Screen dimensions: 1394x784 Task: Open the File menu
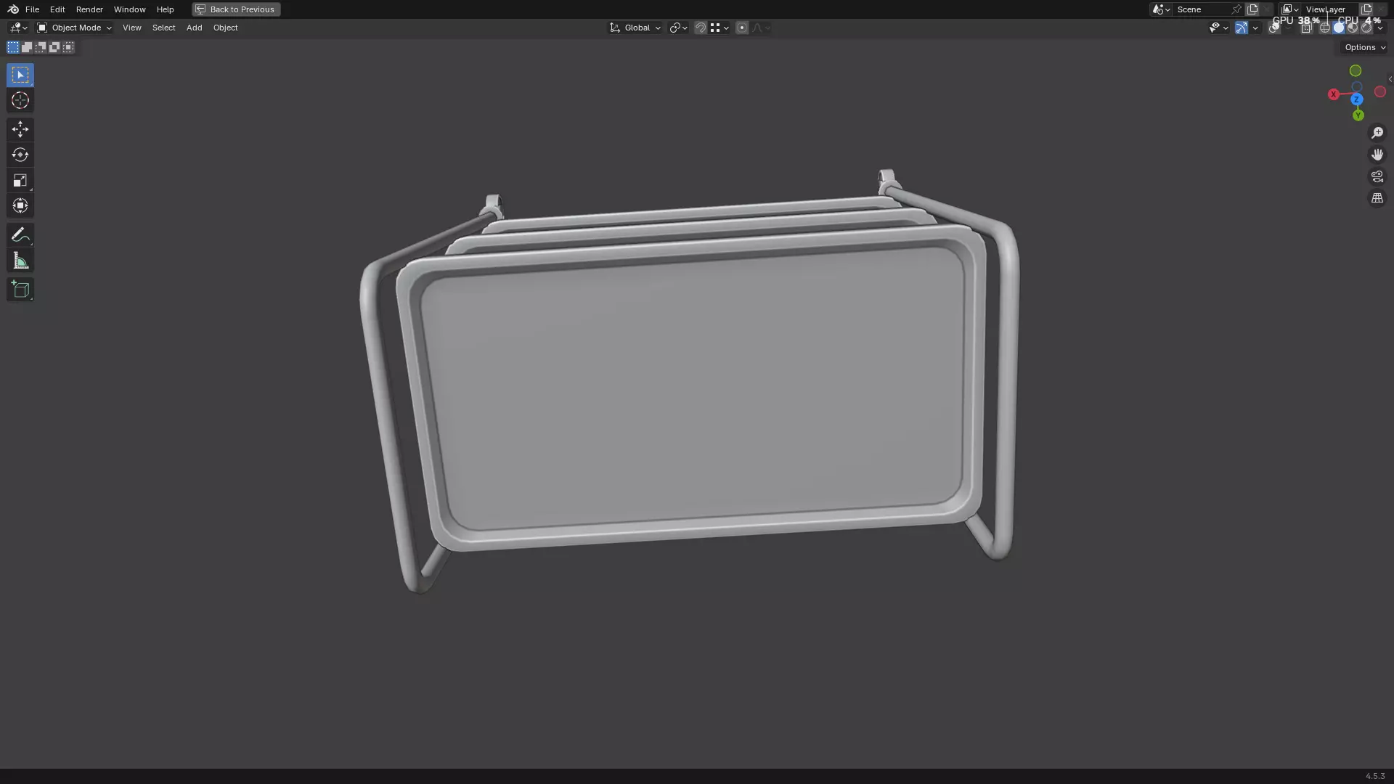32,9
